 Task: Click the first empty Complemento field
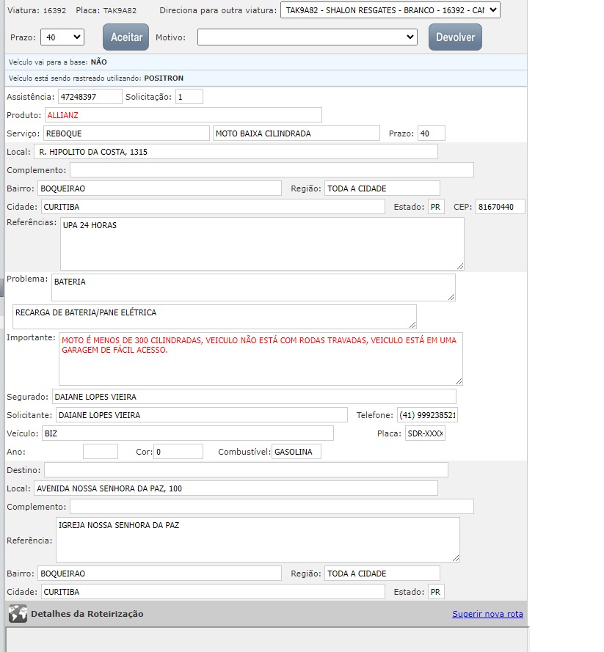click(272, 169)
